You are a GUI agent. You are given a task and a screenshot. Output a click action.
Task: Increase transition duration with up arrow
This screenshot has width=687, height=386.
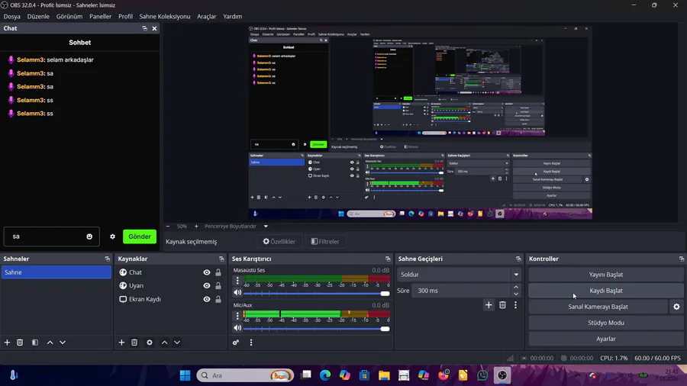[x=516, y=287]
